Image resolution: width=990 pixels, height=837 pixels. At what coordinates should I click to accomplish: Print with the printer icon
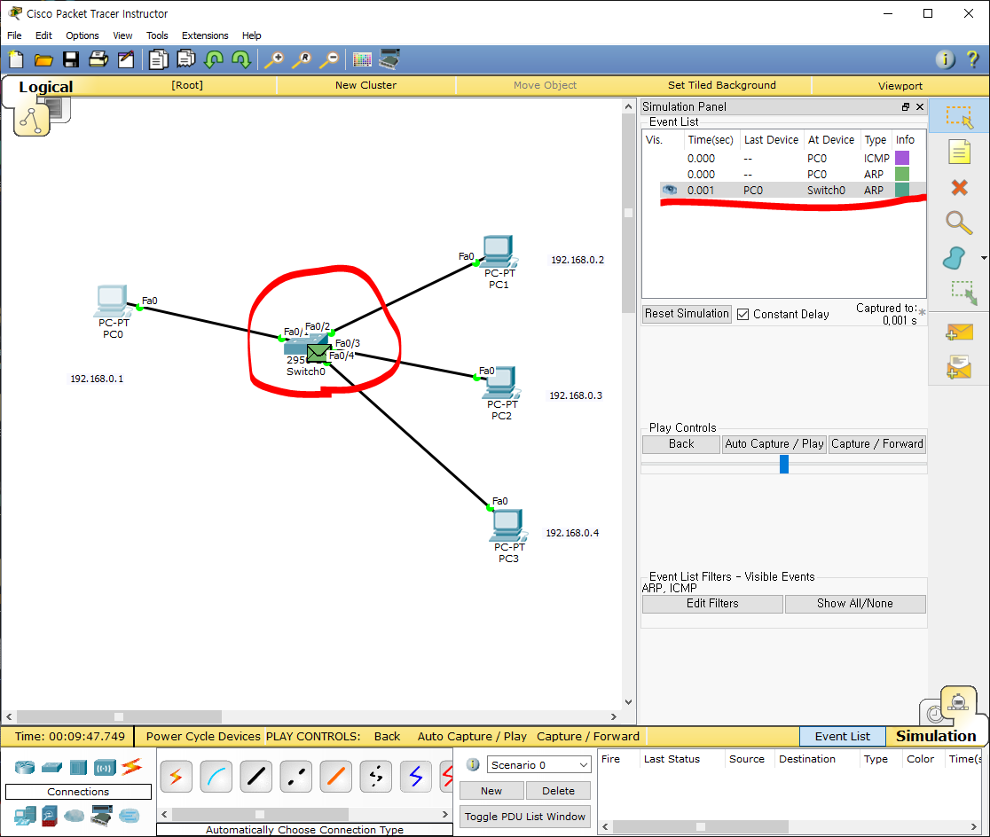point(98,60)
